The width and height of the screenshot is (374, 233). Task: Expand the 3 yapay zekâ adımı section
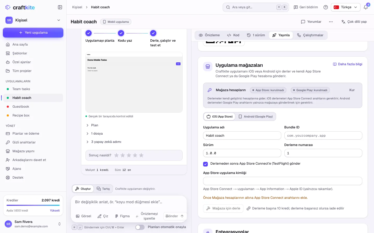[x=104, y=142]
